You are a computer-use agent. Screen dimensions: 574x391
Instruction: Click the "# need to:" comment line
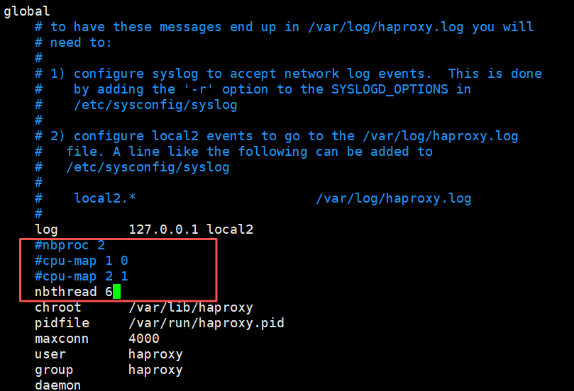tap(73, 42)
